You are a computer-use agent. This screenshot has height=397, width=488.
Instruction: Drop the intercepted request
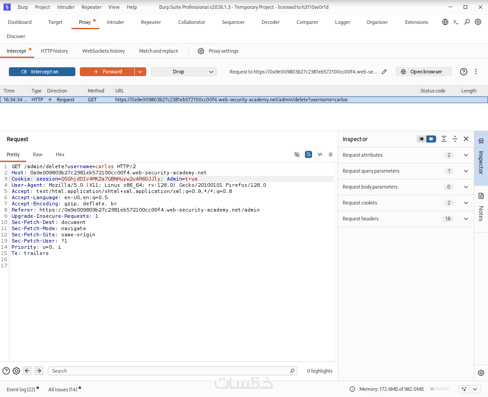[178, 72]
